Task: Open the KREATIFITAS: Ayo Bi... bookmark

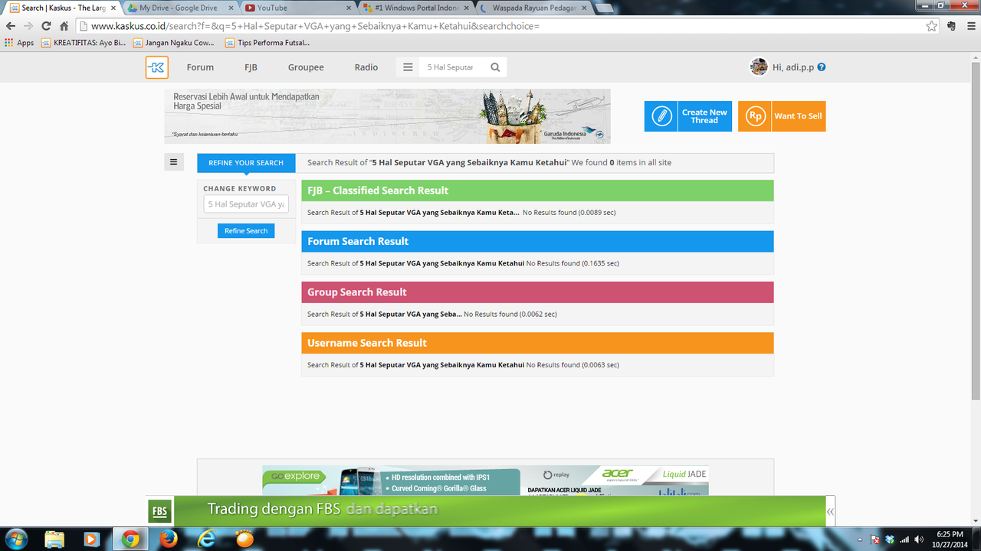Action: pos(84,43)
